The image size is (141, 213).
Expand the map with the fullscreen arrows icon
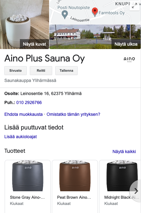(134, 6)
